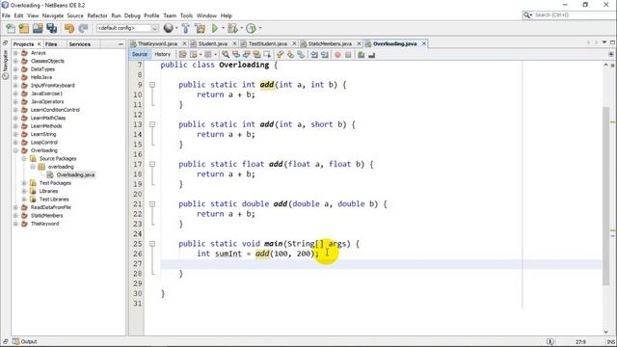
Task: Click the red Start Macro Recording icon
Action: (x=337, y=55)
